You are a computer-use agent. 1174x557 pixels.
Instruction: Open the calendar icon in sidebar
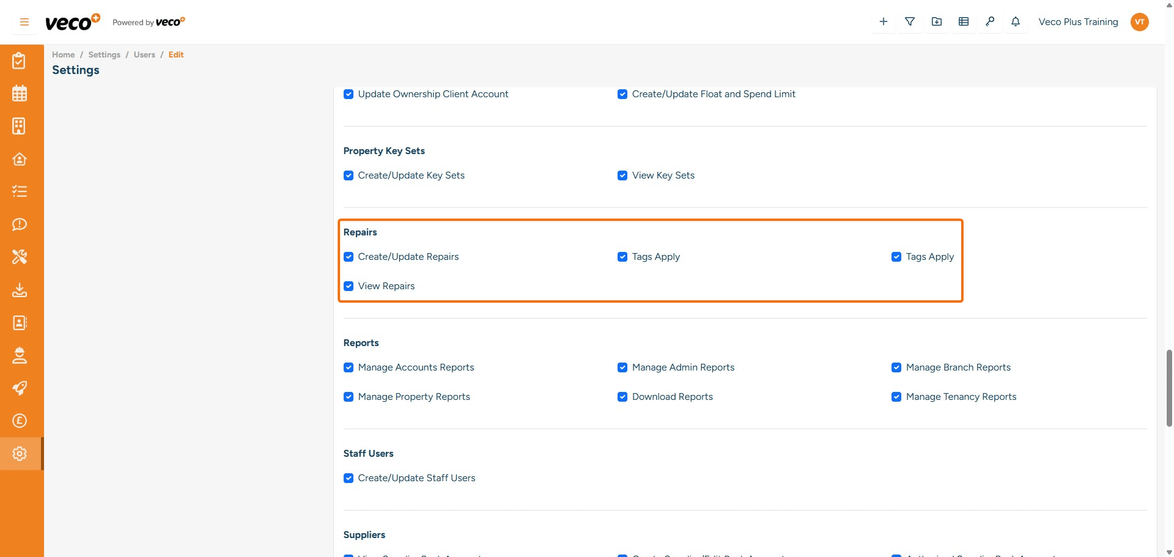tap(20, 94)
